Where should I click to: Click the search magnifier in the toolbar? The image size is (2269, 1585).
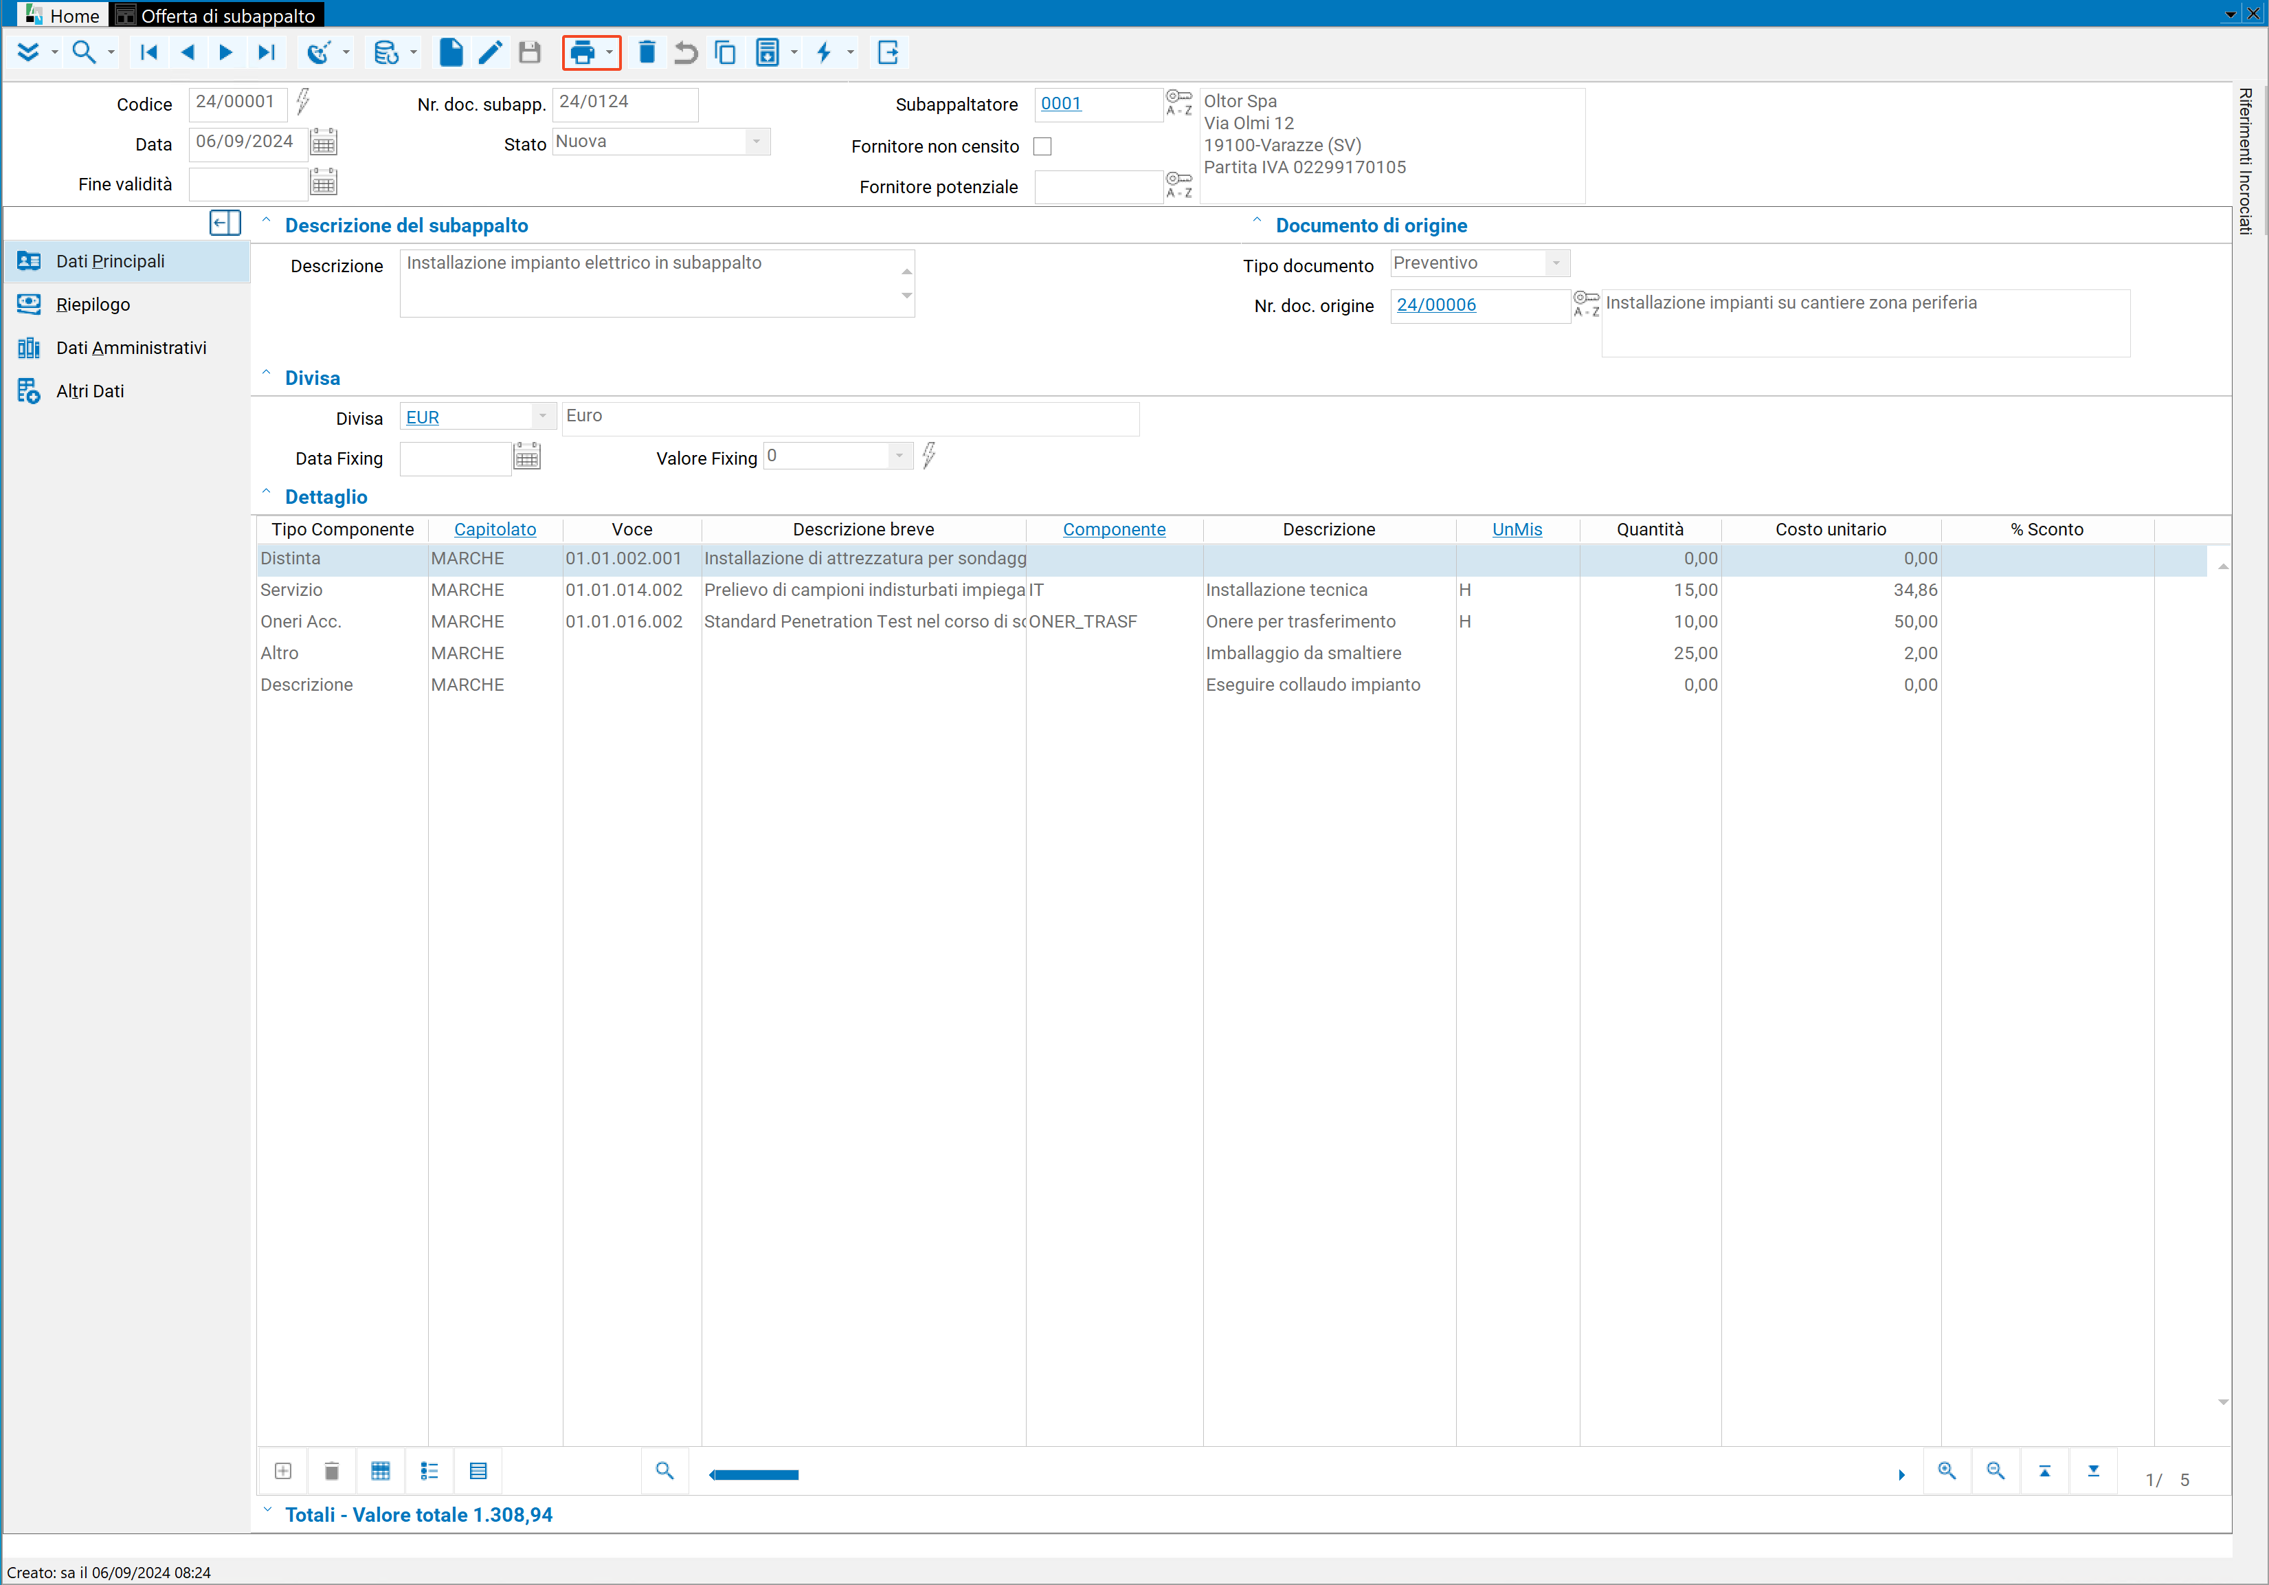coord(84,52)
